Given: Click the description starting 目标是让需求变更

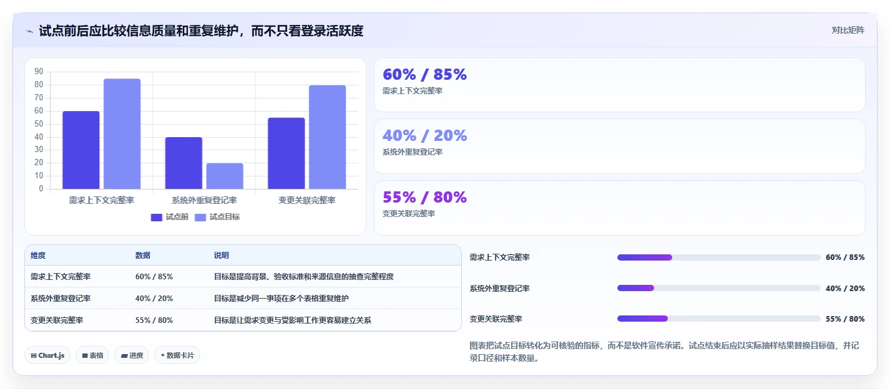Looking at the screenshot, I should coord(293,320).
